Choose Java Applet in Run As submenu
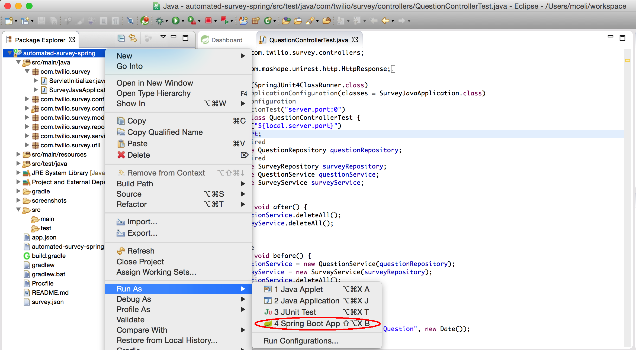The width and height of the screenshot is (636, 350). 317,289
